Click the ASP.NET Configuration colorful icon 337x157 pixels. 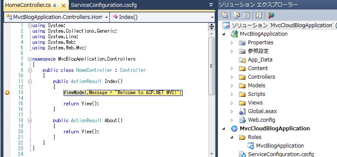[x=271, y=15]
